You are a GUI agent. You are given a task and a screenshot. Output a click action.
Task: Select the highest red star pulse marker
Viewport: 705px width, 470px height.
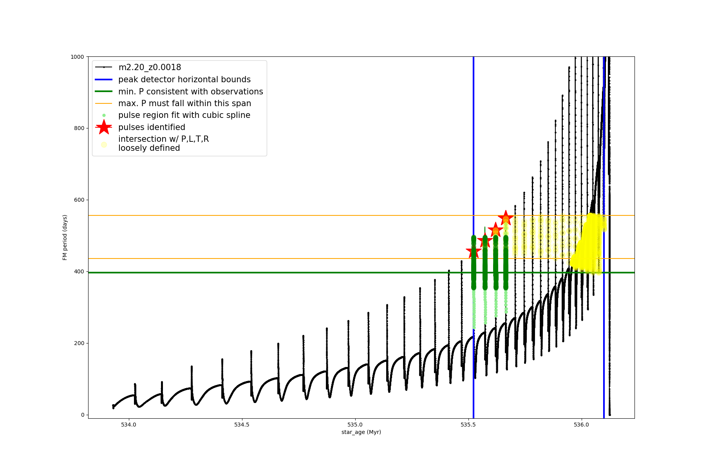click(506, 218)
